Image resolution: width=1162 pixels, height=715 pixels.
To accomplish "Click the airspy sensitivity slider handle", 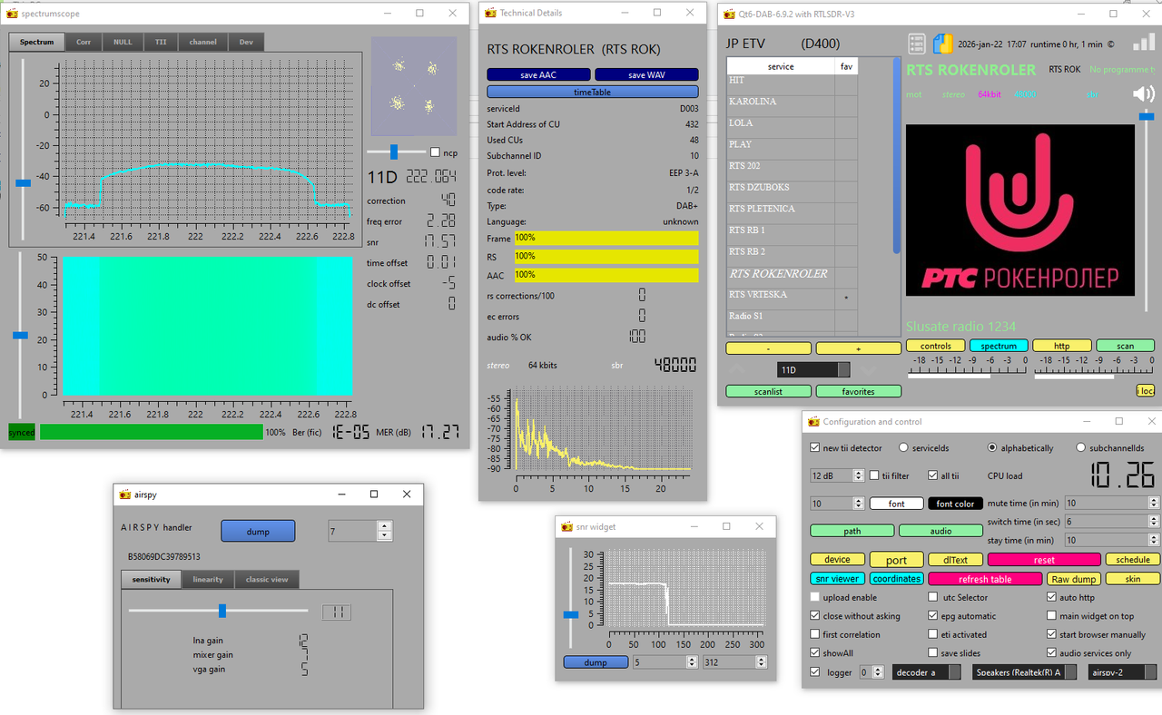I will [x=222, y=611].
